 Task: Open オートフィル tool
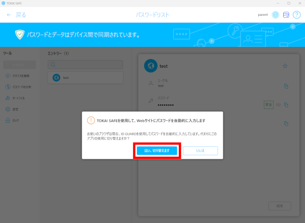pos(15,98)
